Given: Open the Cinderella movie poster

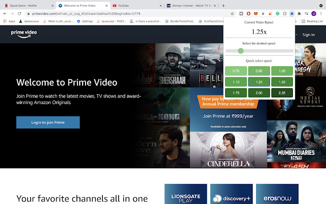Looking at the screenshot, I should click(x=228, y=153).
